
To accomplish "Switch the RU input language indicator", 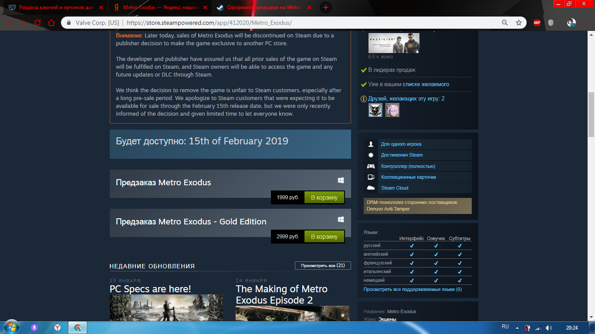I will pos(505,327).
